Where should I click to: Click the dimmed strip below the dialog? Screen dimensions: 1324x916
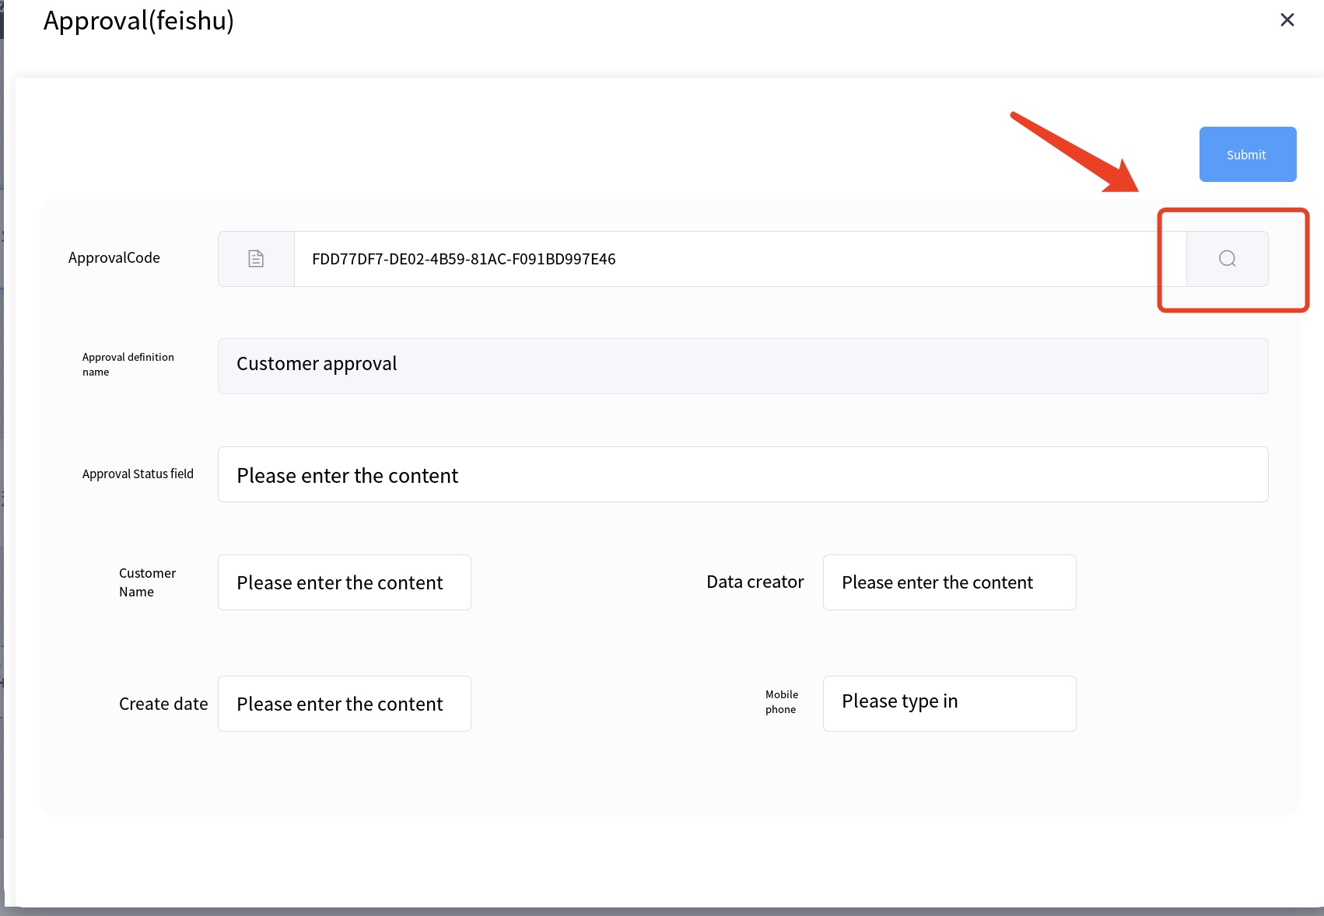[661, 911]
